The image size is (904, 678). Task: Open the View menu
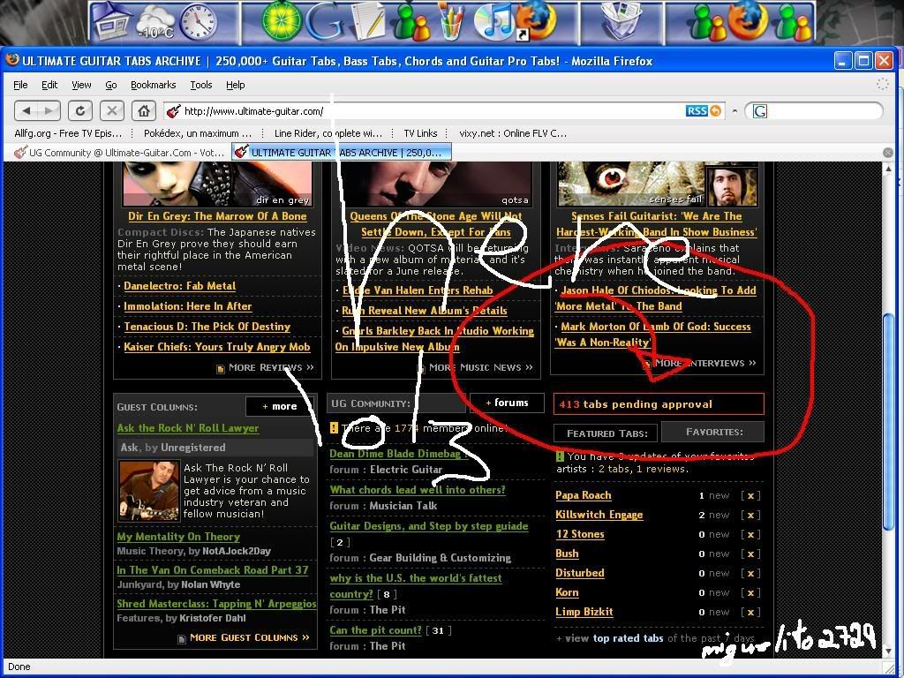(x=81, y=85)
